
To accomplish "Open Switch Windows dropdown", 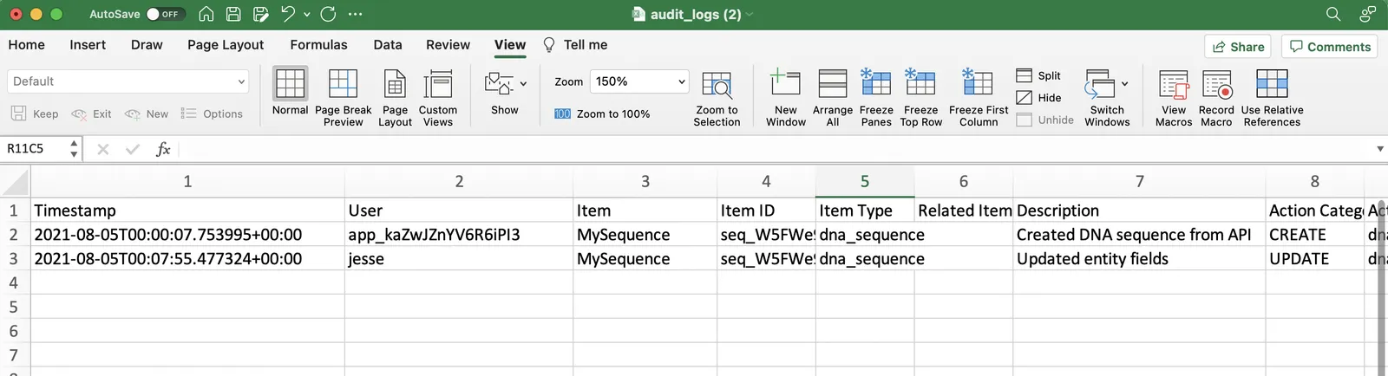I will point(1107,98).
